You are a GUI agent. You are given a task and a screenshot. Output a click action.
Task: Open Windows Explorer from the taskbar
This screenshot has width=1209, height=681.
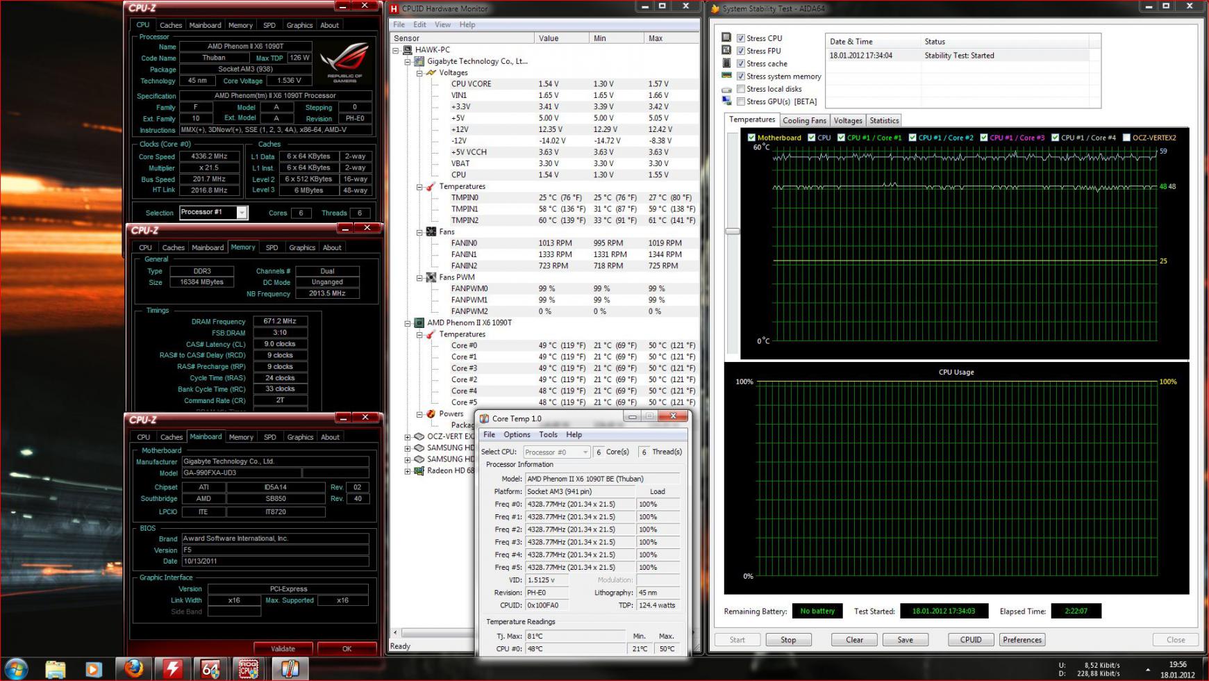coord(55,669)
